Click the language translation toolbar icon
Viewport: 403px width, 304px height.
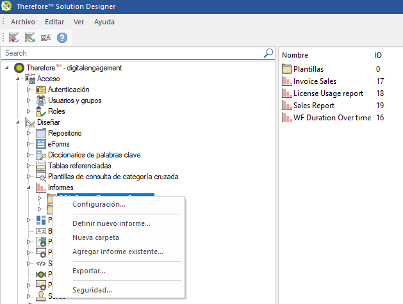point(46,38)
